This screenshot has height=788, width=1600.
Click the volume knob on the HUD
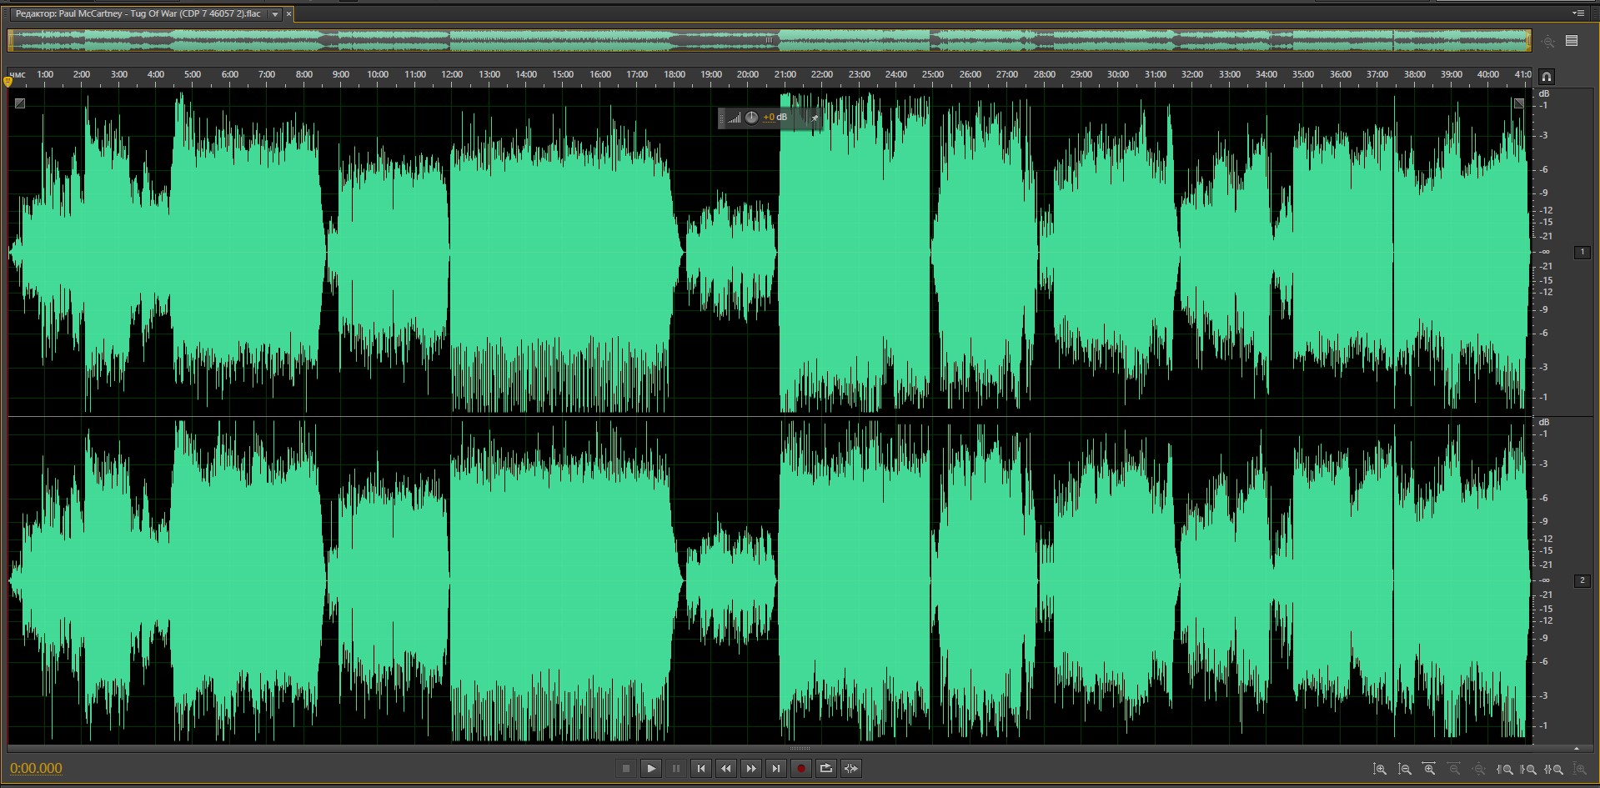tap(751, 118)
